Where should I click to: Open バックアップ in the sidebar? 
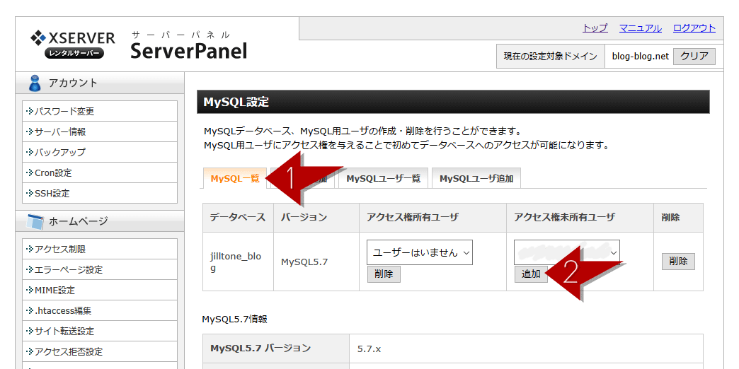tap(100, 153)
